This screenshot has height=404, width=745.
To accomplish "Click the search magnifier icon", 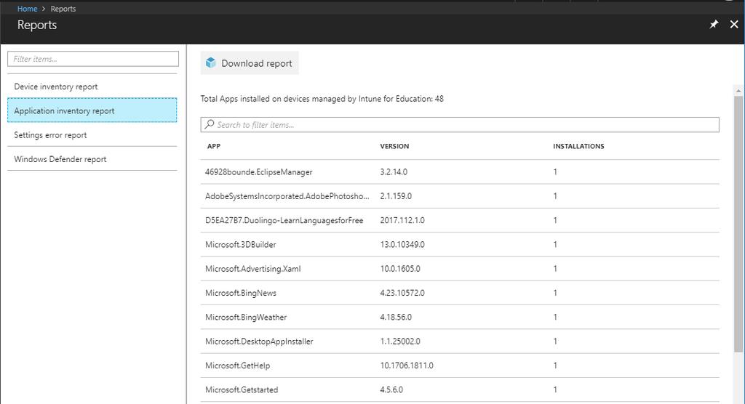I will pos(209,124).
